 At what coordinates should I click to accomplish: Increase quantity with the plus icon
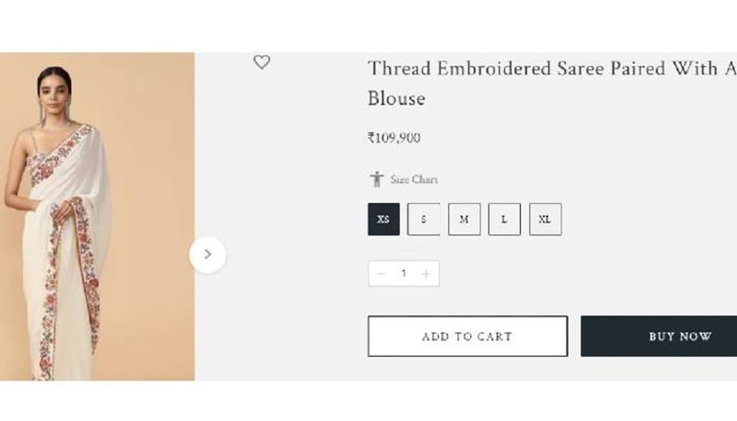coord(426,274)
